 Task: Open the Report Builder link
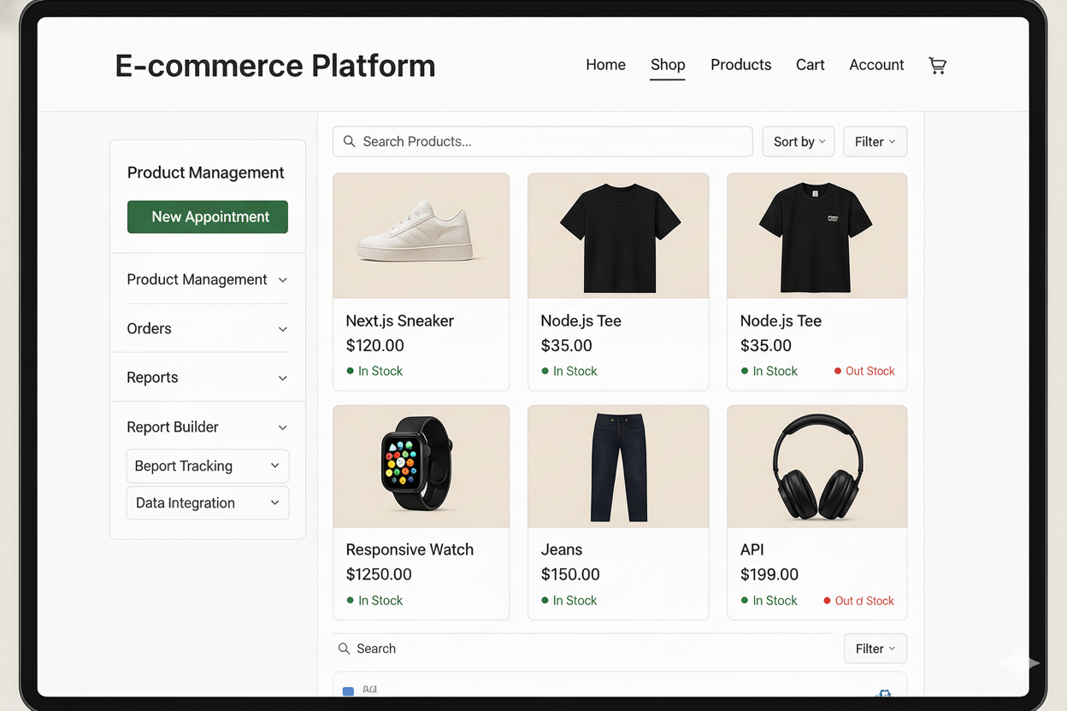(208, 426)
